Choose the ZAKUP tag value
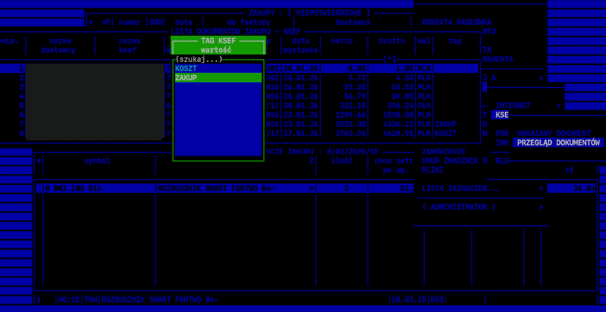 (x=217, y=78)
